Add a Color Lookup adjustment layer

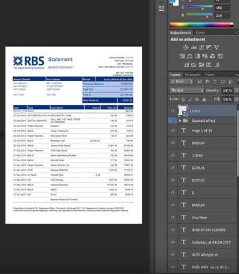220,56
